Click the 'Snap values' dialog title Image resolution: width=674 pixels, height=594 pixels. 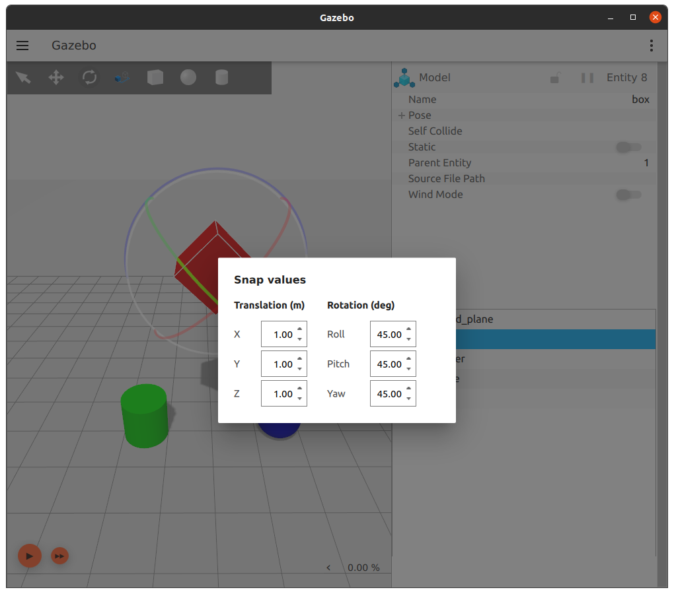[x=270, y=280]
